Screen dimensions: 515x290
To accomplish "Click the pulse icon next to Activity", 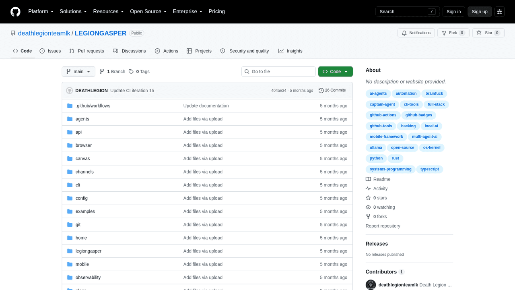I will click(368, 188).
